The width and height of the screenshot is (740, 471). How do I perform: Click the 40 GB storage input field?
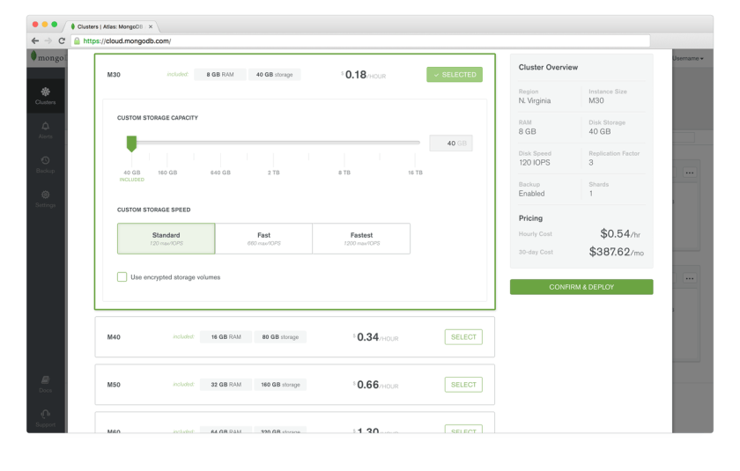(x=451, y=143)
